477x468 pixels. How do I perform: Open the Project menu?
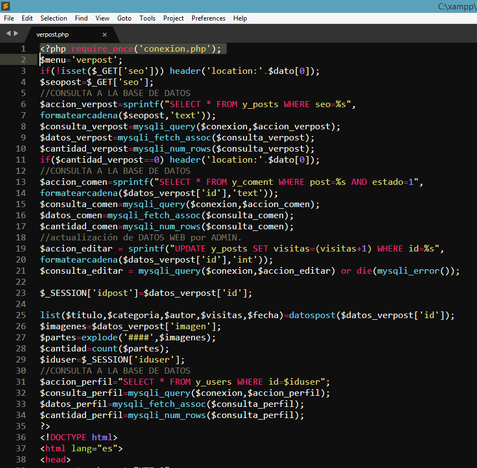[173, 18]
